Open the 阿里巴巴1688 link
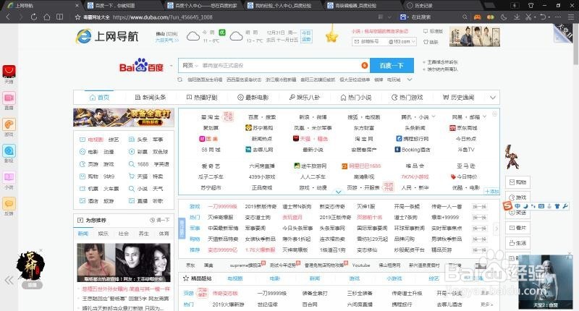Viewport: 579px width, 311px height. coord(360,166)
